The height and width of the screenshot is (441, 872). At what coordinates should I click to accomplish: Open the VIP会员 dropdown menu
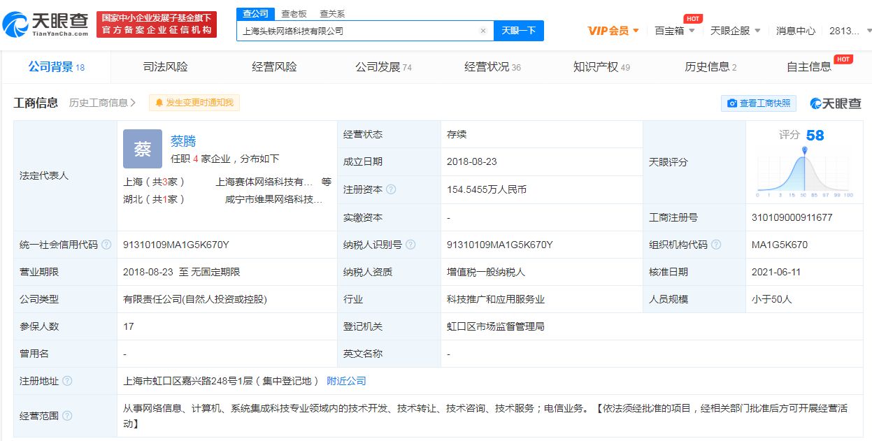point(613,31)
